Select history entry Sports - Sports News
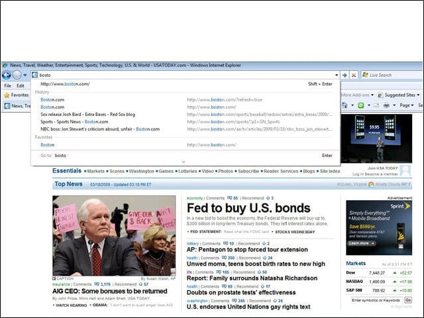 (x=185, y=122)
